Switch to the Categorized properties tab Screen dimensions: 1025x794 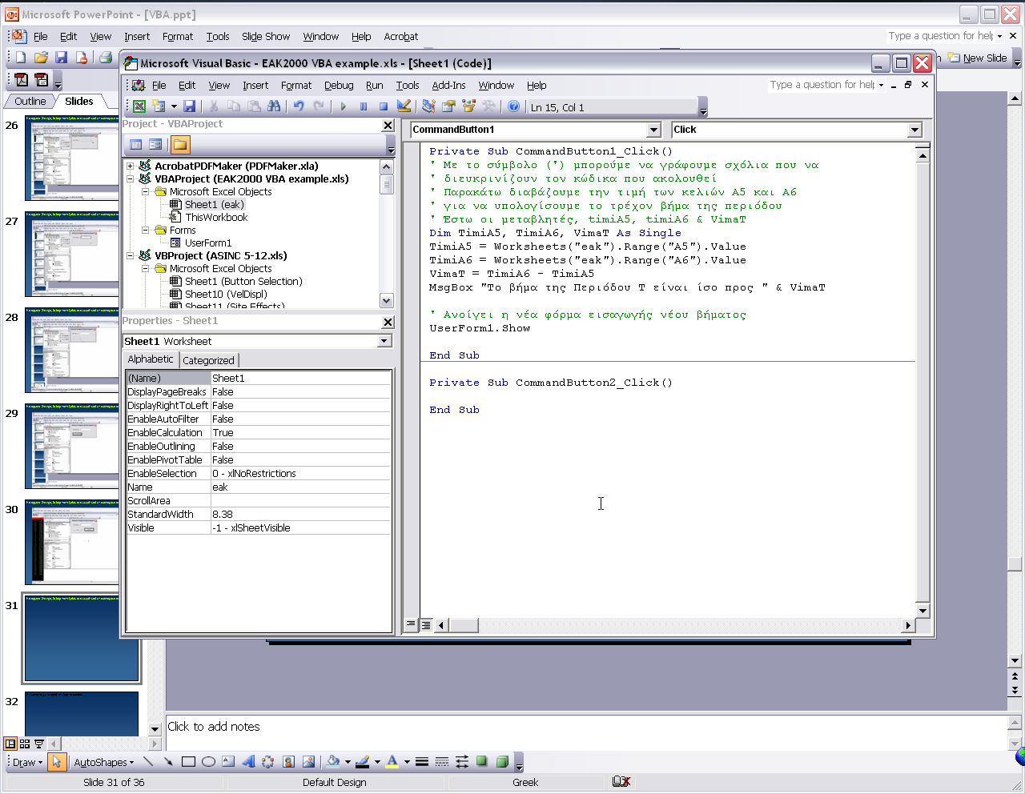click(x=208, y=360)
